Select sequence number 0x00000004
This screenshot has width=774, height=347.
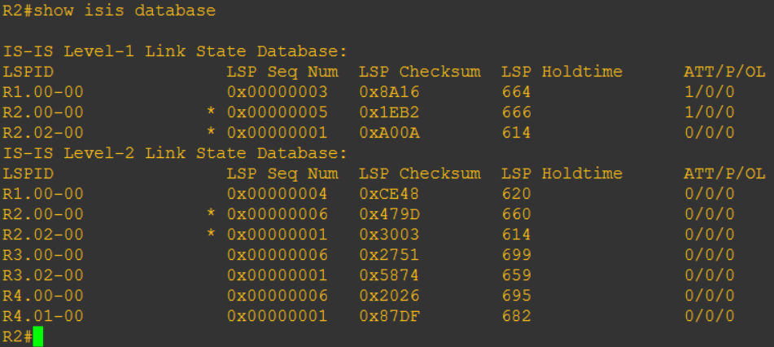277,194
